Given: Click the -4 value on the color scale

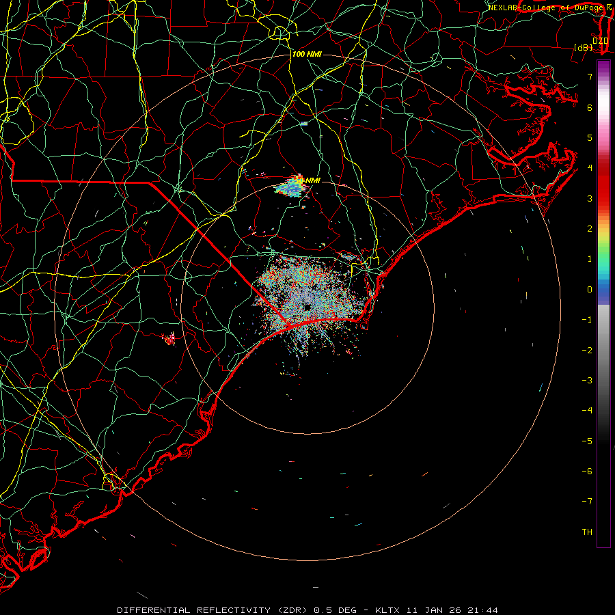Looking at the screenshot, I should [x=587, y=410].
